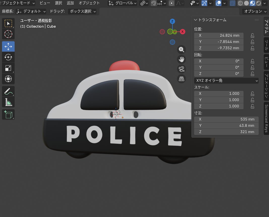Toggle snapping magnet

(154, 3)
